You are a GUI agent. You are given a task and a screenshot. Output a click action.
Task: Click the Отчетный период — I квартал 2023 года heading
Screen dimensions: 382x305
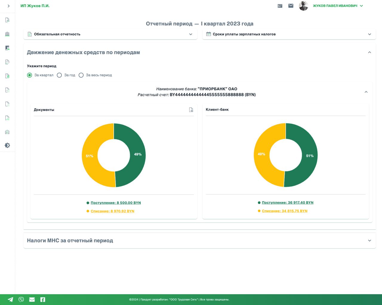199,24
